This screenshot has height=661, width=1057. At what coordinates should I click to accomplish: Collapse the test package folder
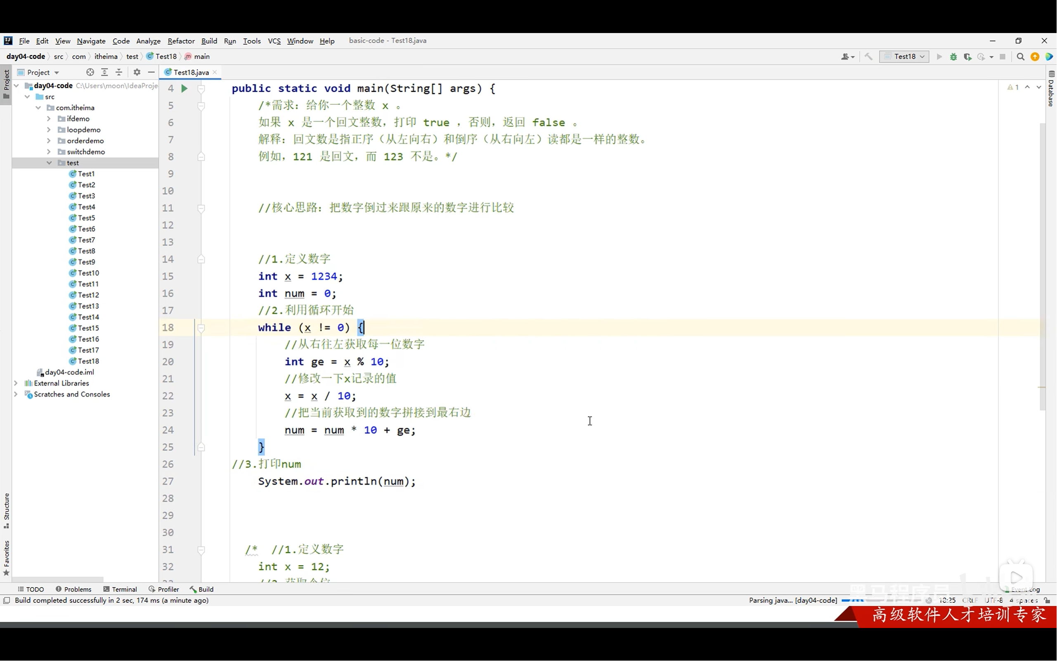49,163
